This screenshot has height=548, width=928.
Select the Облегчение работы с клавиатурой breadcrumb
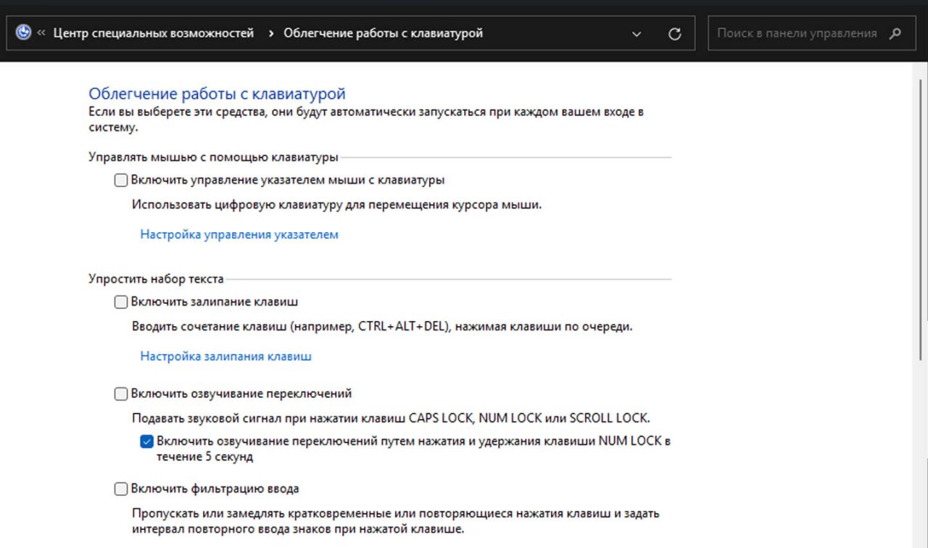coord(383,33)
